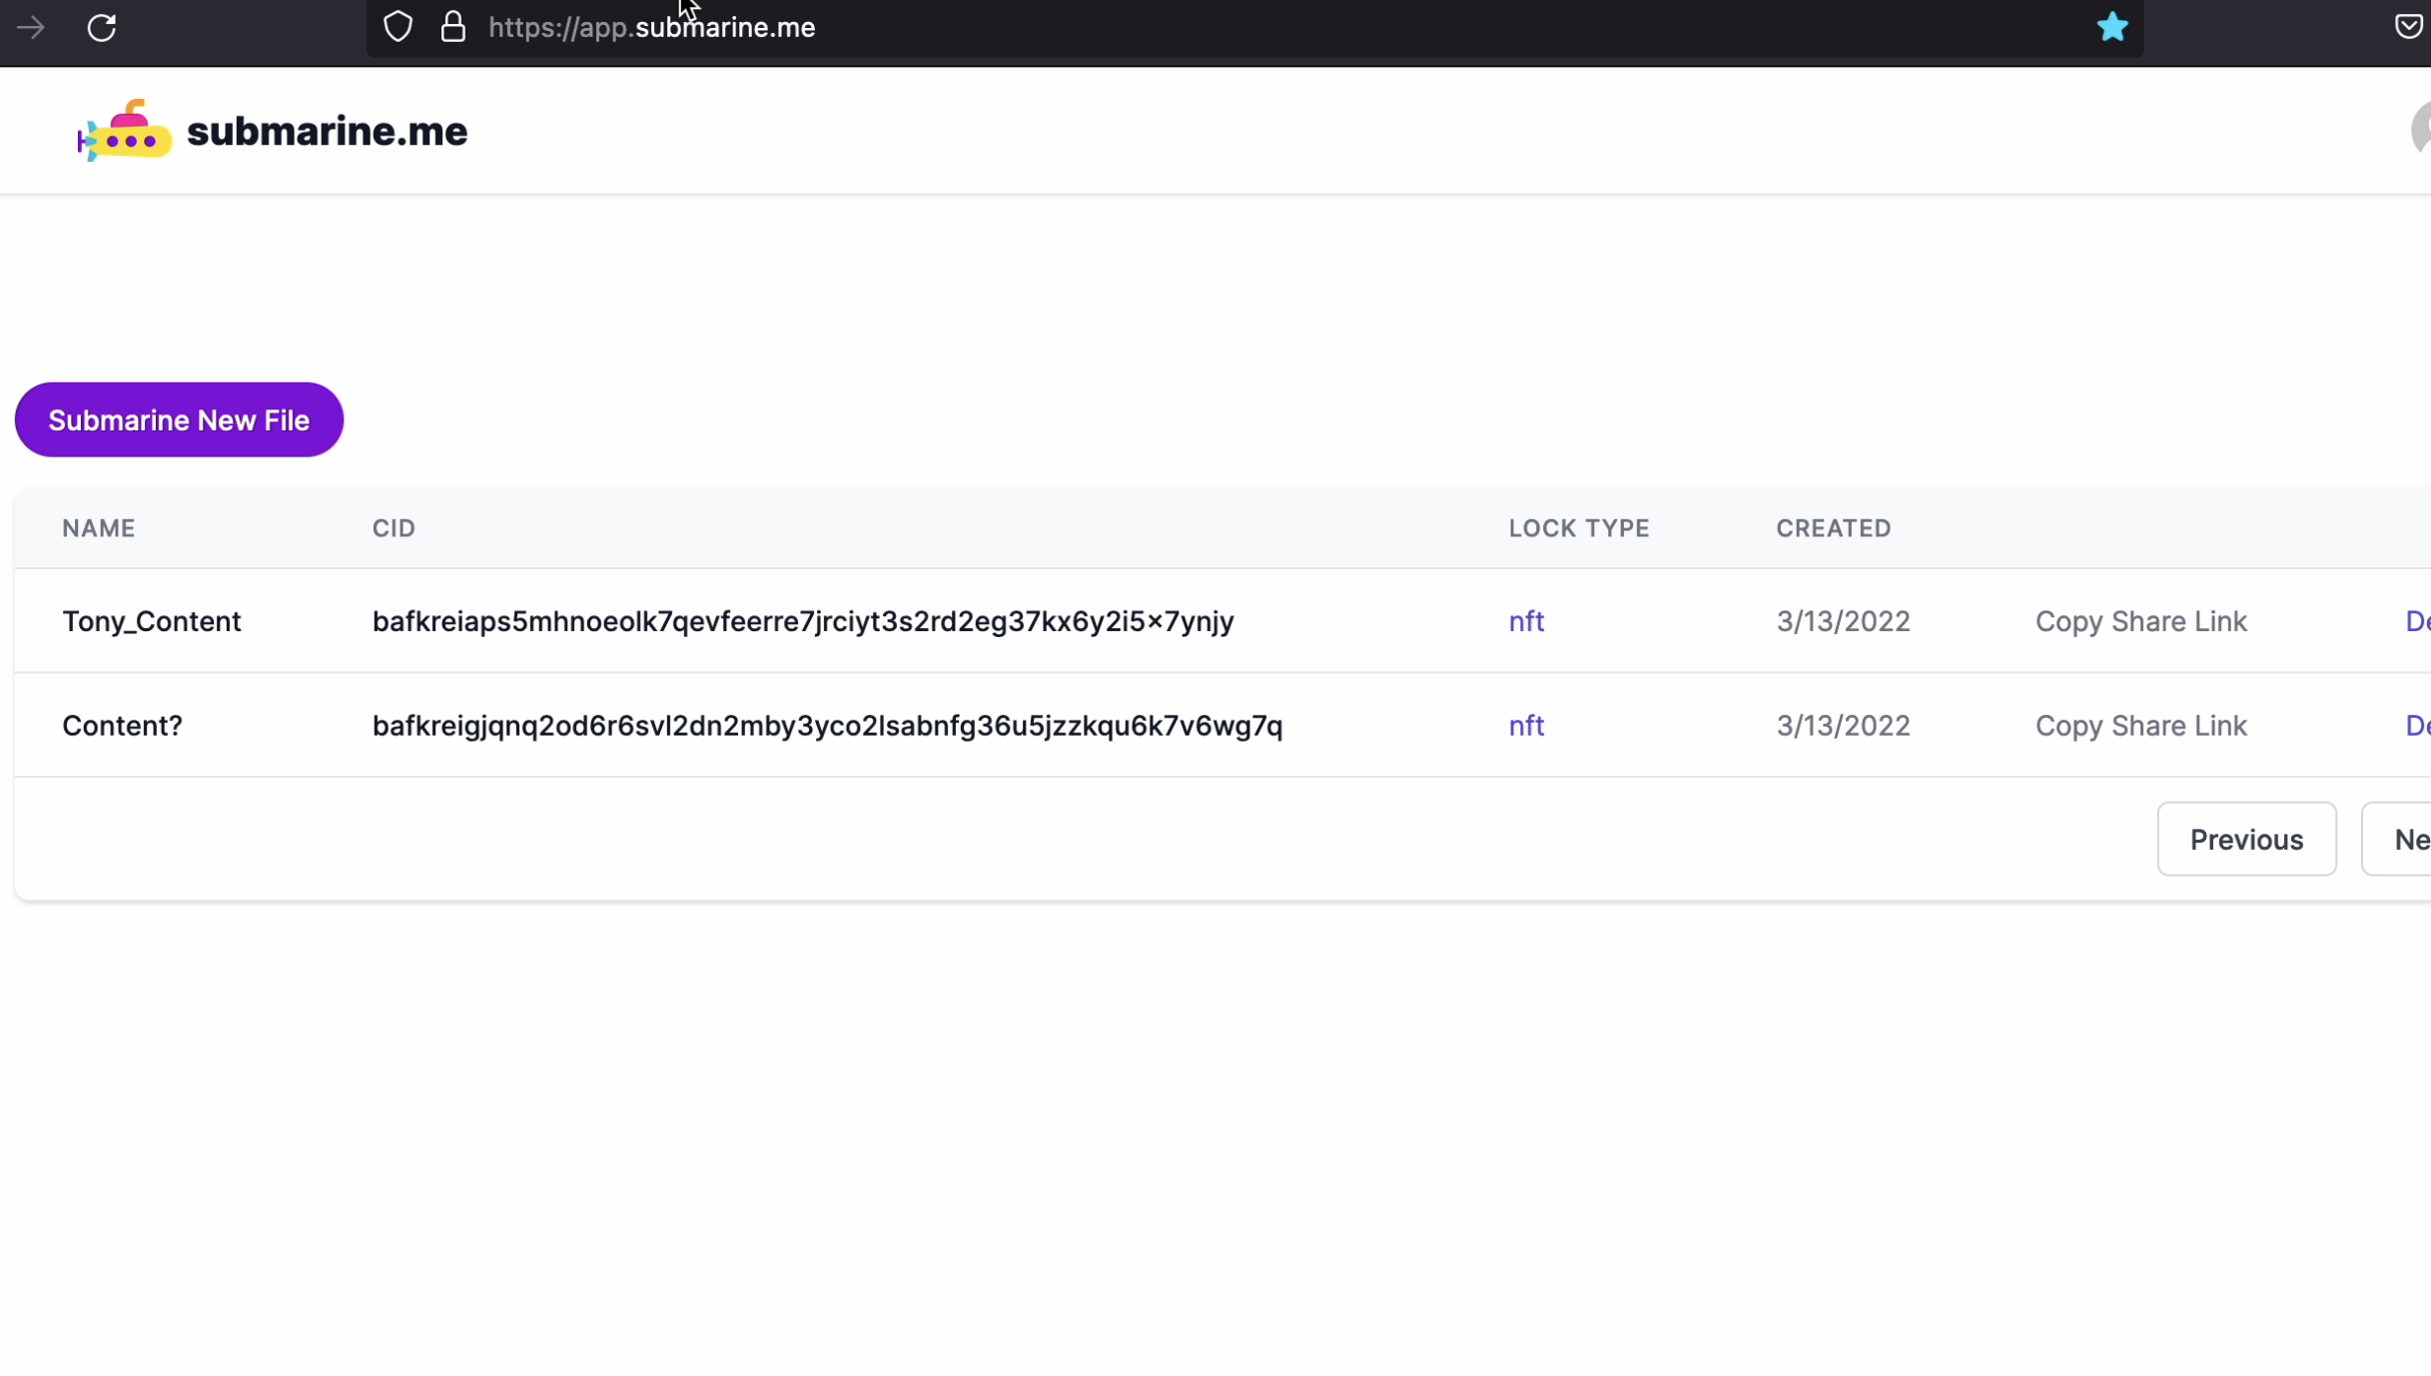Click the CREATED column header to sort
Image resolution: width=2431 pixels, height=1376 pixels.
pyautogui.click(x=1834, y=527)
